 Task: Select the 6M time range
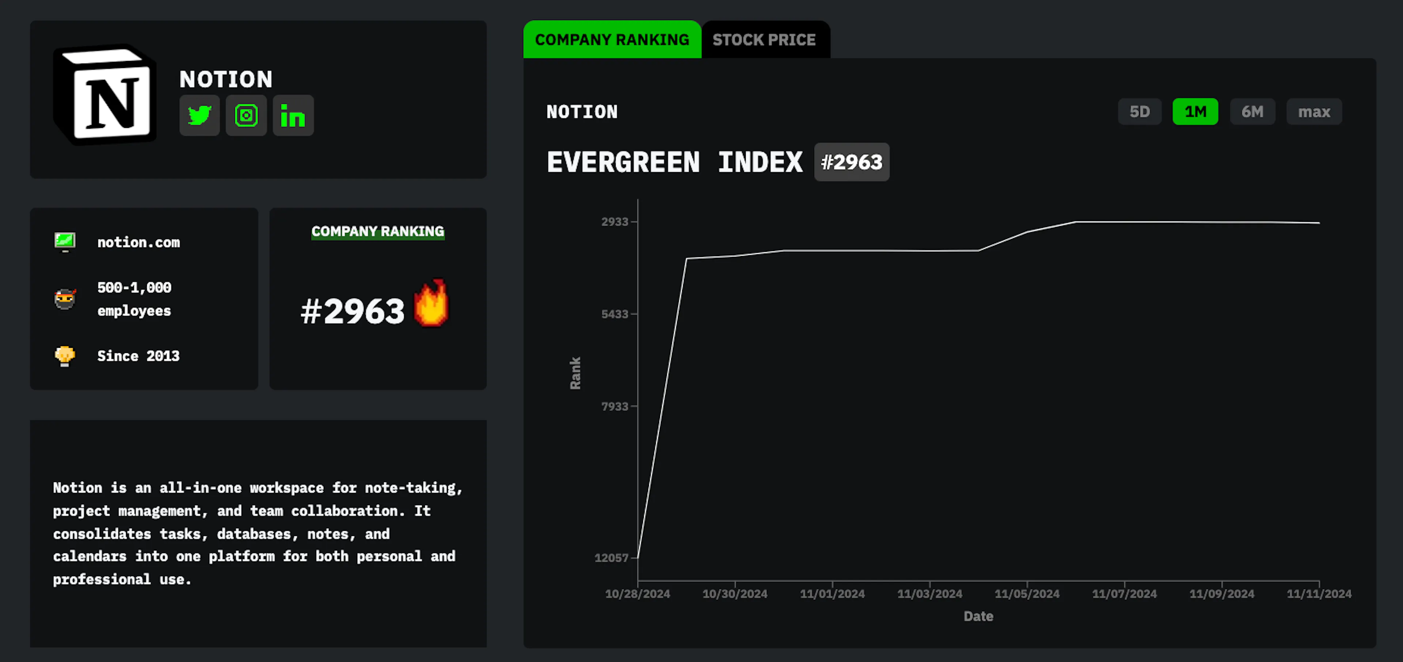[x=1252, y=111]
